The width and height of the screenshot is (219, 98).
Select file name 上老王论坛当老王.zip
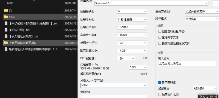coord(22,43)
